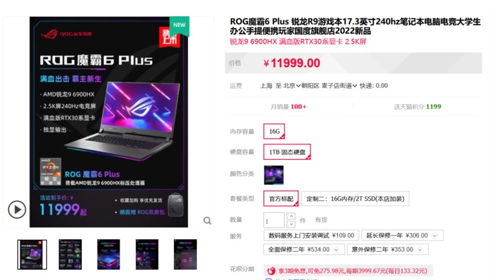504x280 pixels.
Task: Select 数码服务上门安装调试 service
Action: click(311, 236)
